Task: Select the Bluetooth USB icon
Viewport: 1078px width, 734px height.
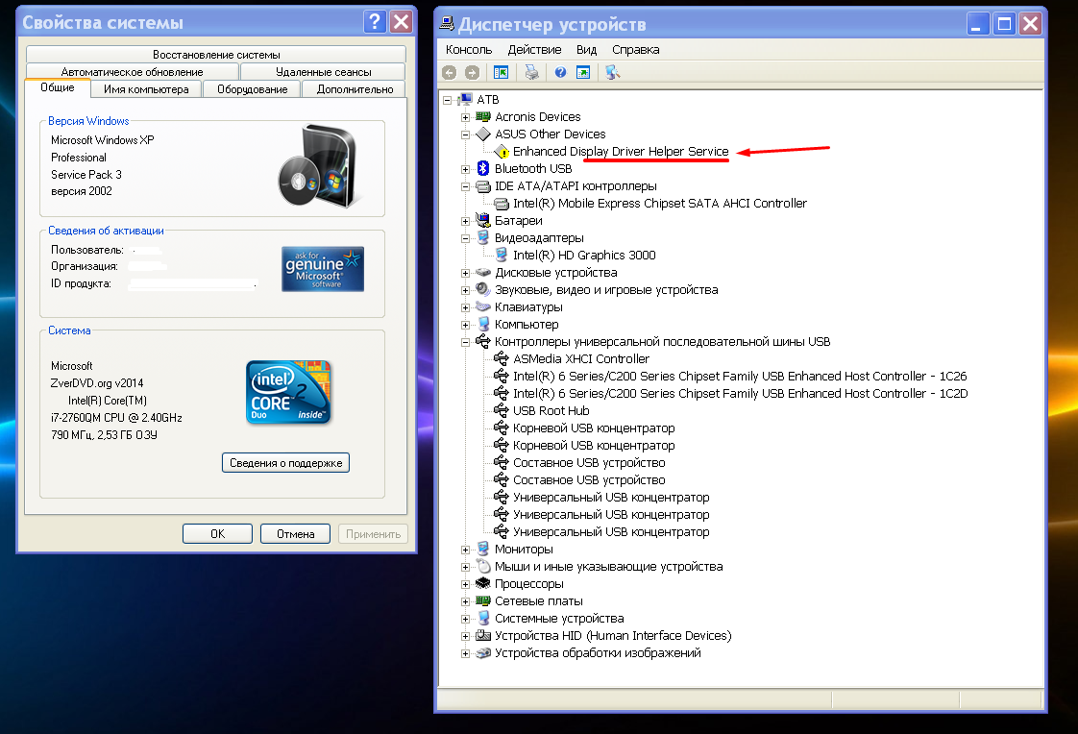Action: tap(483, 168)
